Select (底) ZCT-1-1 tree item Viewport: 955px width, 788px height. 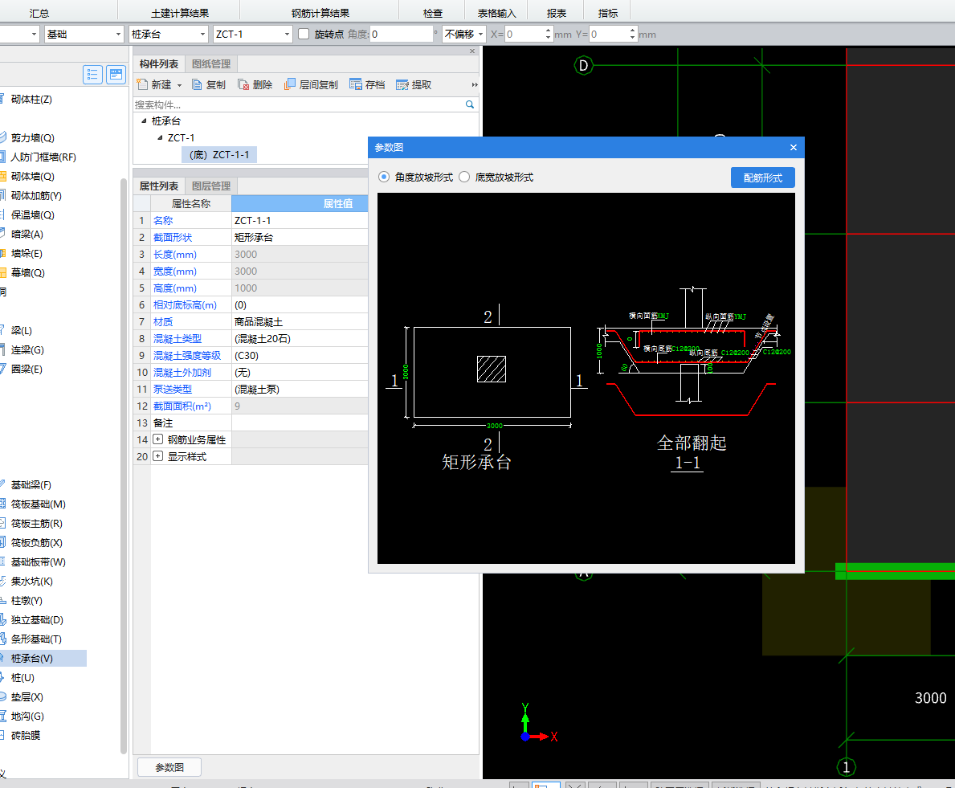(219, 155)
